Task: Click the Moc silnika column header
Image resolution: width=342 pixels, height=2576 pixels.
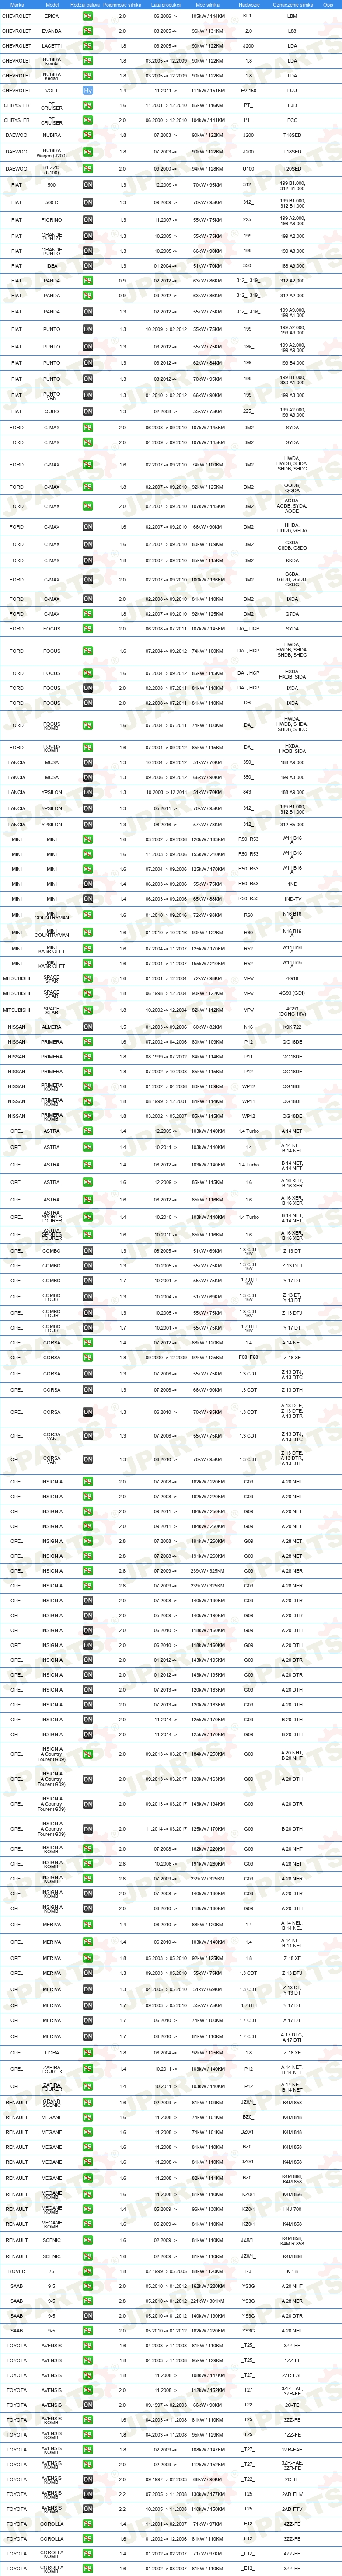Action: (208, 4)
